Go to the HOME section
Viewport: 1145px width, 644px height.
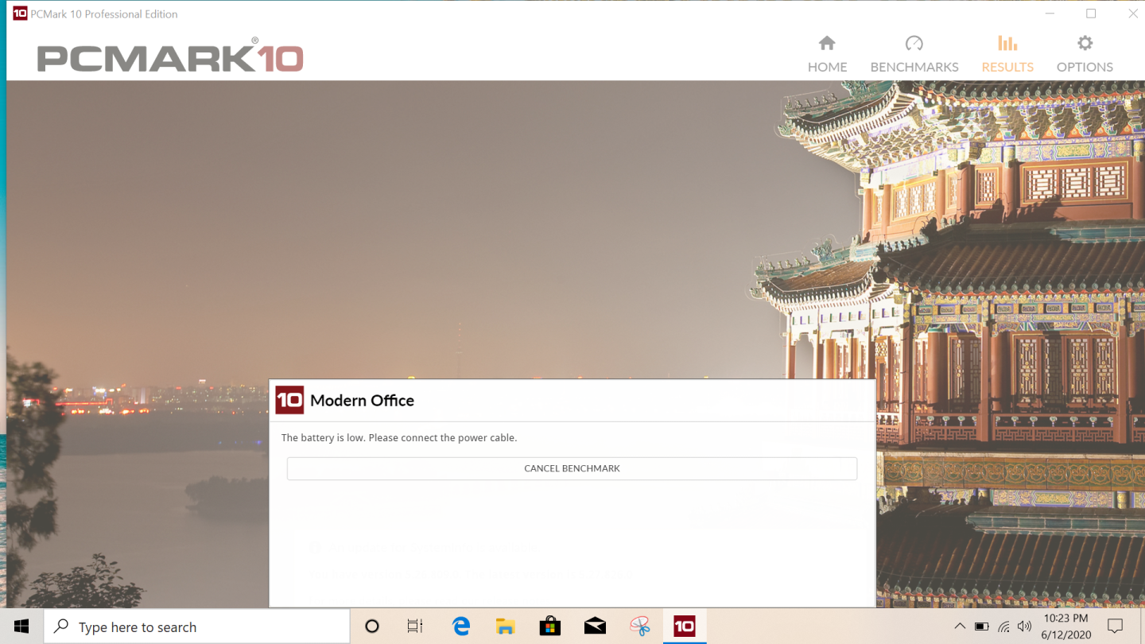tap(827, 54)
